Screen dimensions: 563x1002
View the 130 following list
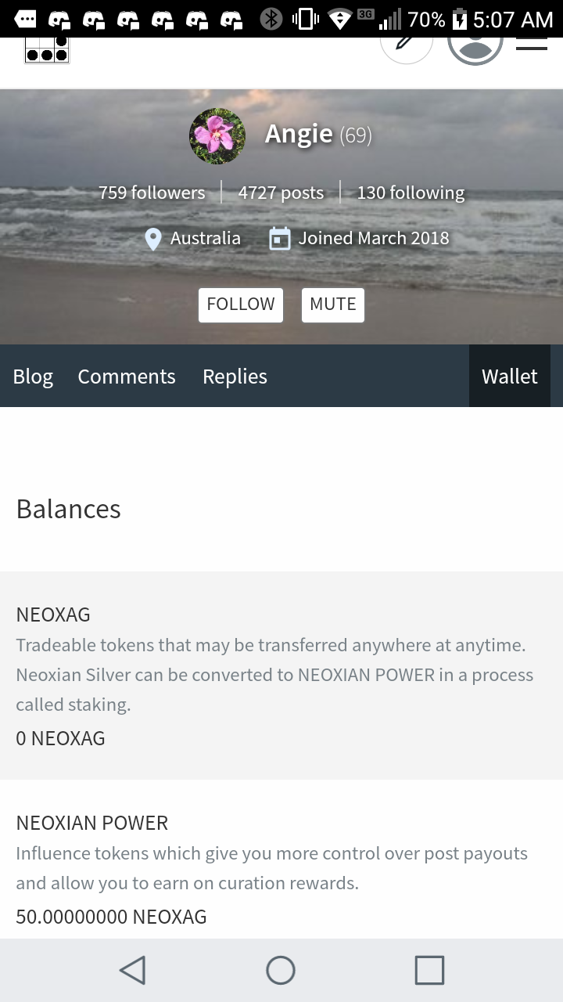(x=411, y=193)
